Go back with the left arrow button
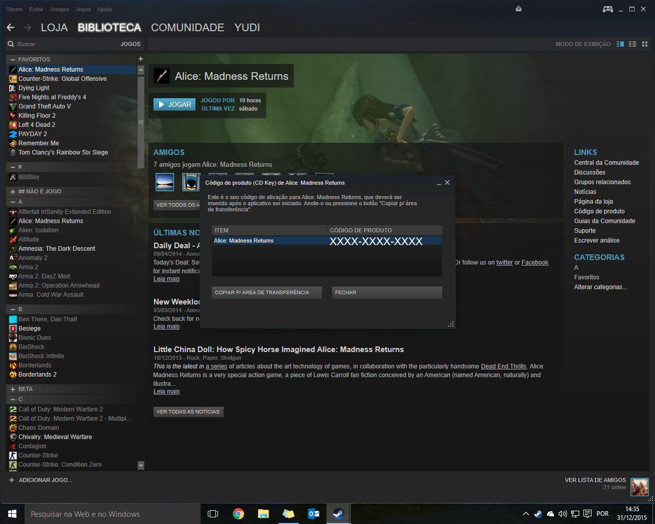The image size is (655, 524). coord(11,28)
